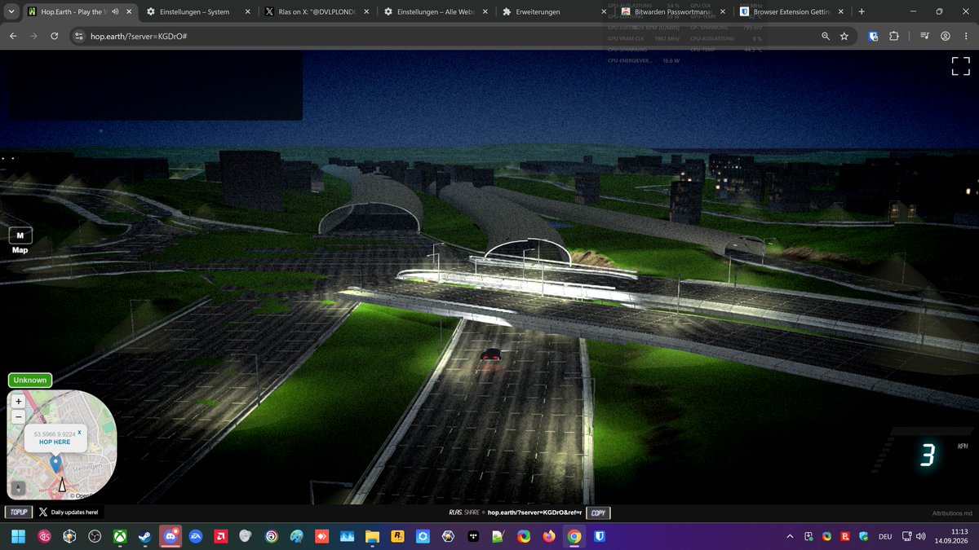
Task: Enter fullscreen using the corner-brackets icon
Action: coord(960,67)
